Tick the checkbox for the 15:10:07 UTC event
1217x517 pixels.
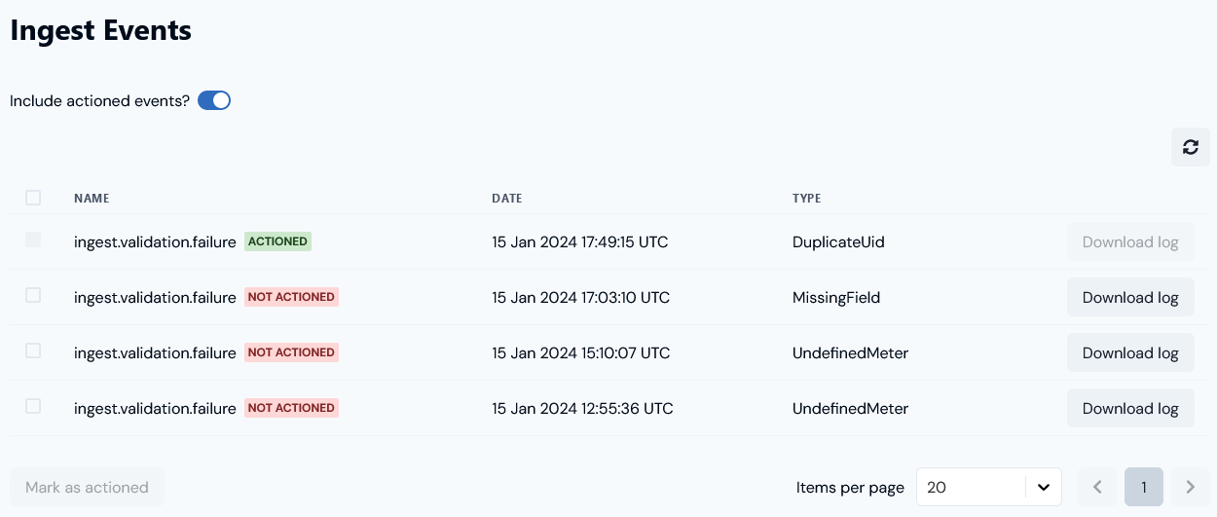[x=33, y=351]
